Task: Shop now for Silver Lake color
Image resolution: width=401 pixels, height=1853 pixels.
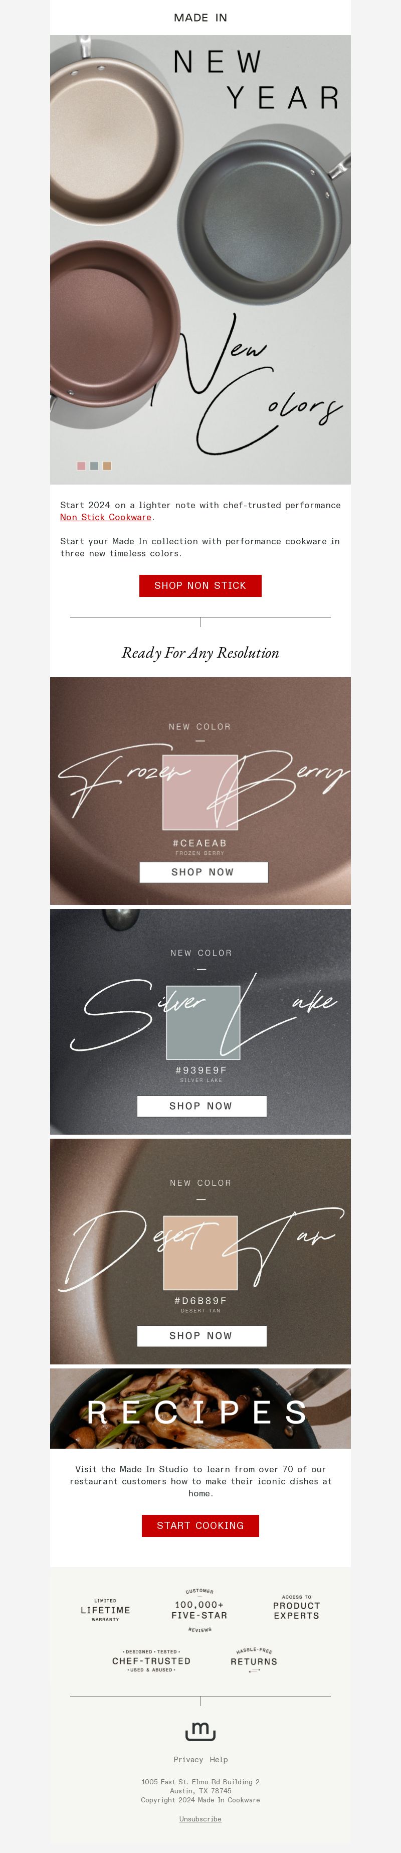Action: (202, 1107)
